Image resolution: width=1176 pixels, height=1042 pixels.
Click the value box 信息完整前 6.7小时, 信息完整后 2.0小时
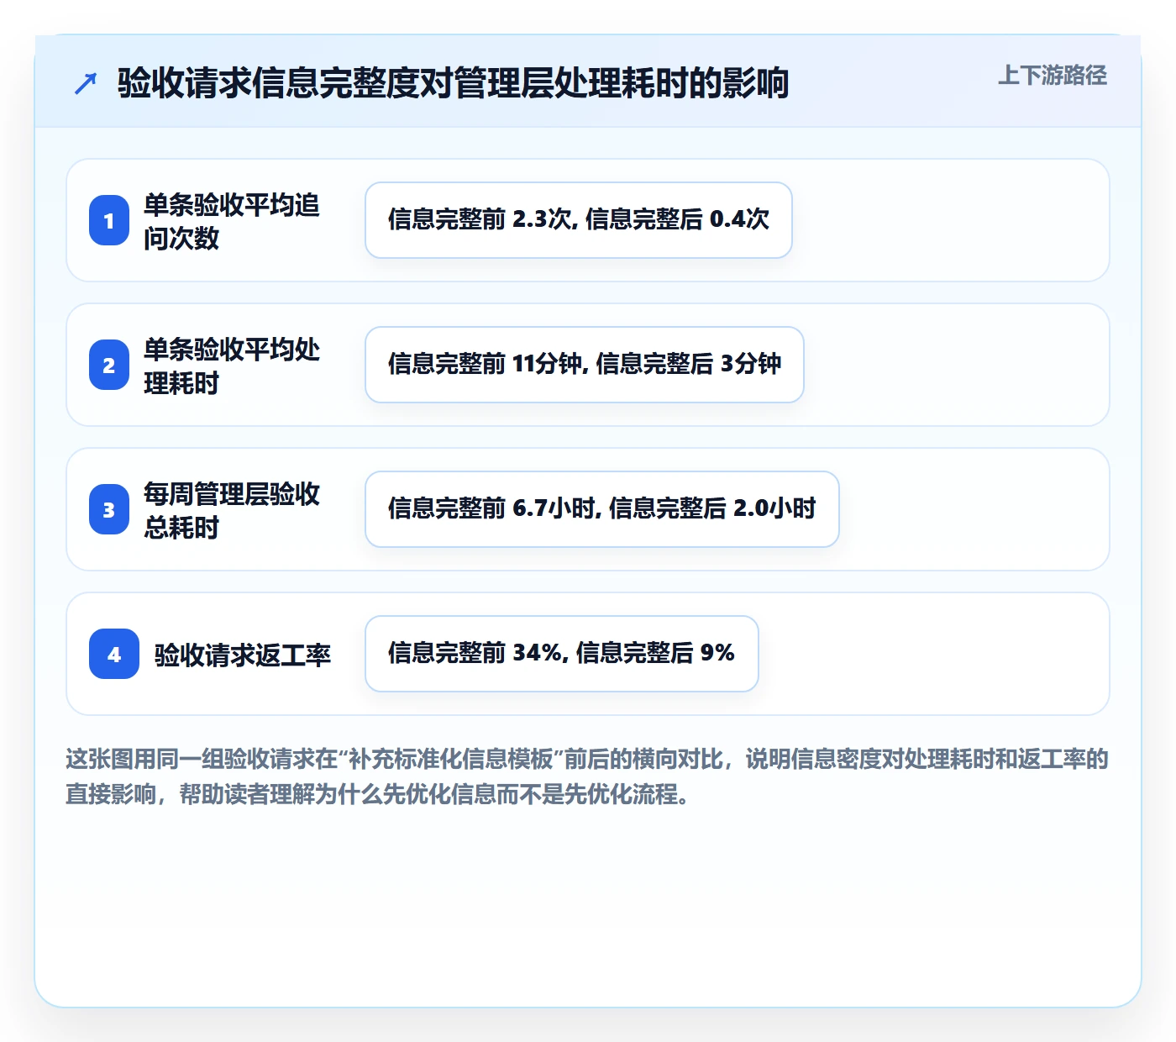[x=602, y=509]
